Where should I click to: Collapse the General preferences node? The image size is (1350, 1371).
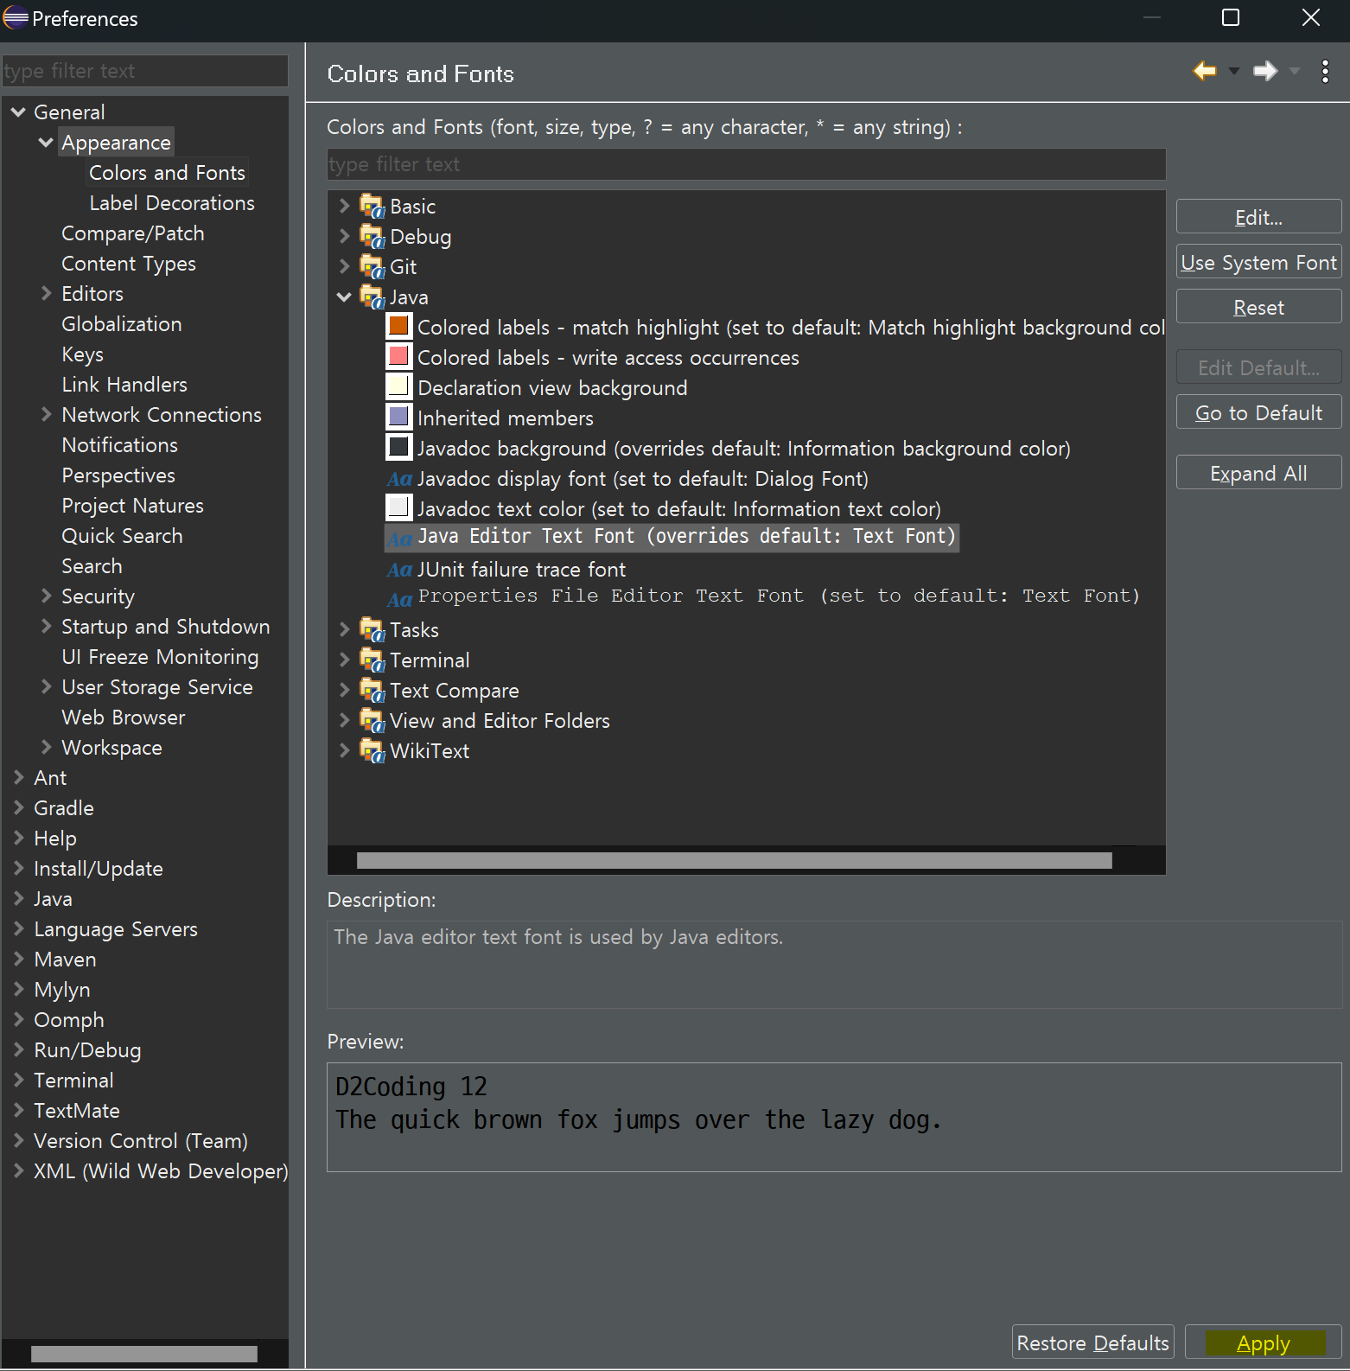(18, 112)
